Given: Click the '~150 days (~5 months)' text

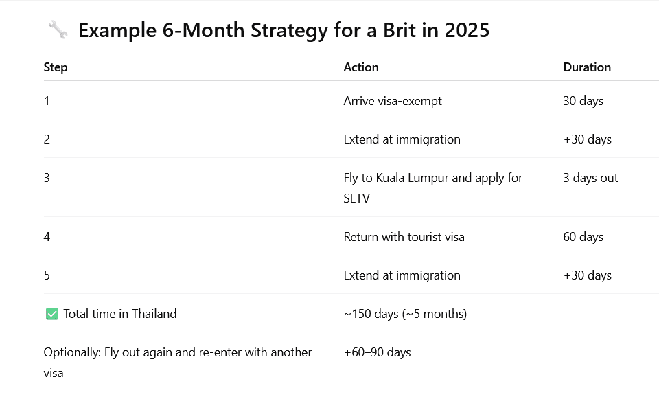Looking at the screenshot, I should [x=405, y=314].
